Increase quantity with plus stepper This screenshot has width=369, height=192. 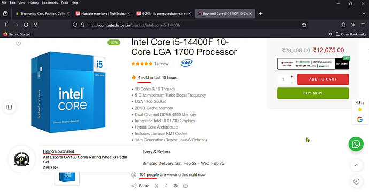[292, 76]
